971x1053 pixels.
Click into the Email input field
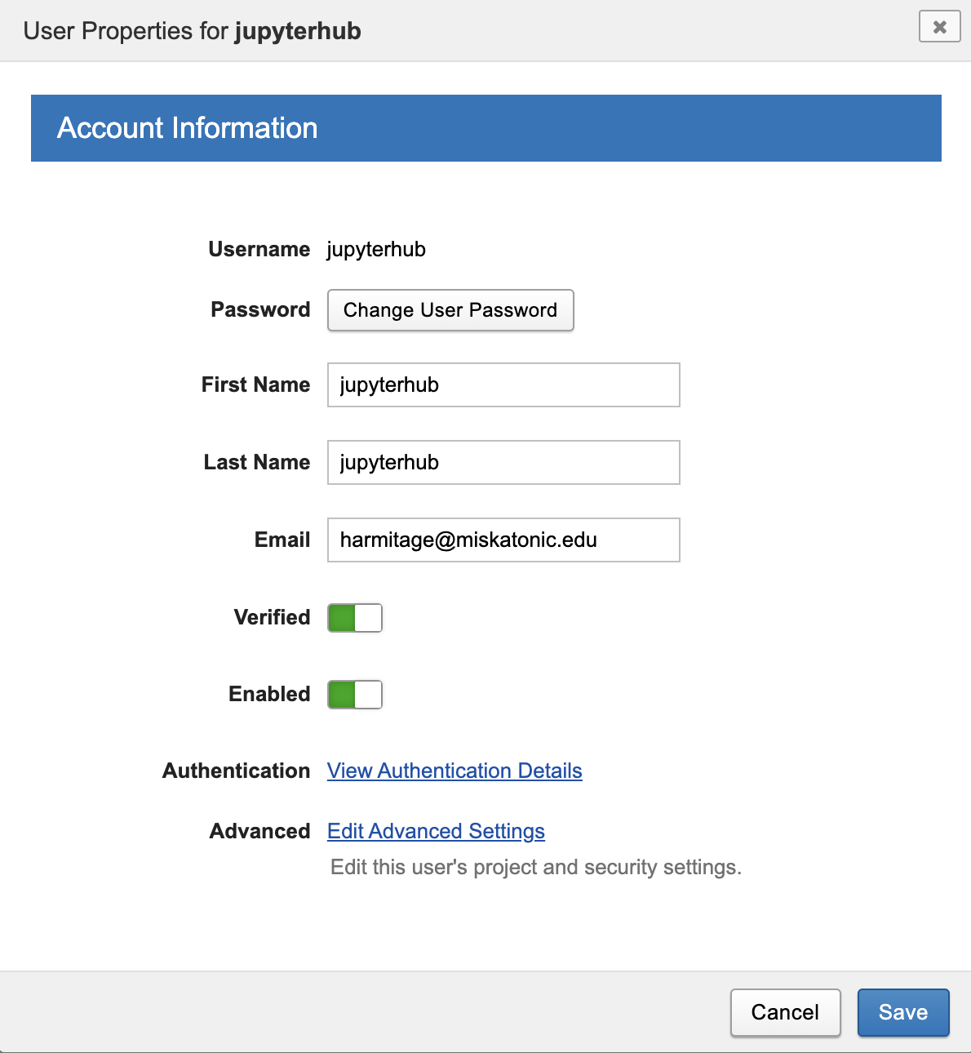(503, 540)
